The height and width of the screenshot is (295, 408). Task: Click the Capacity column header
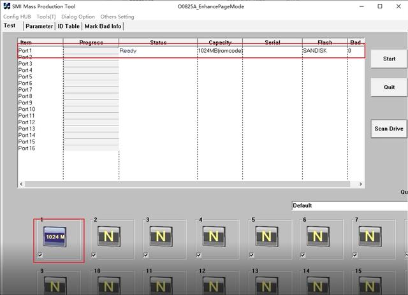pos(220,42)
